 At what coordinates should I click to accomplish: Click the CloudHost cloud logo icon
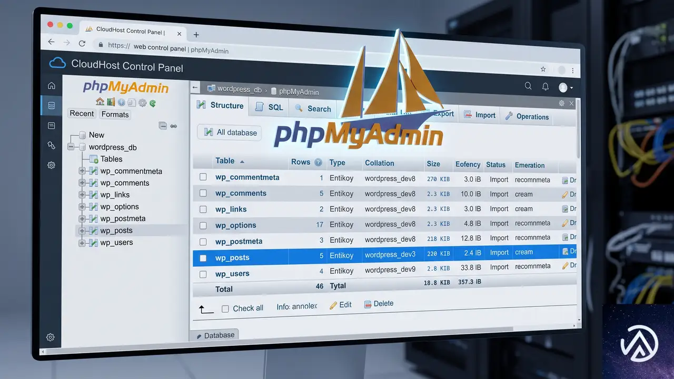57,64
